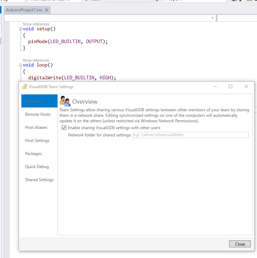Screen dimensions: 257x258
Task: Close the Team Settings window via X
Action: click(246, 86)
